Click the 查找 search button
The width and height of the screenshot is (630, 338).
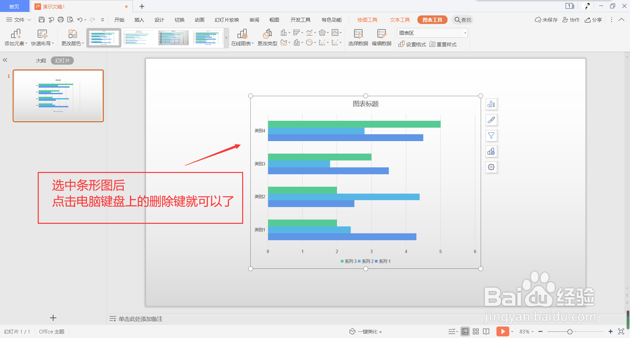tap(463, 20)
